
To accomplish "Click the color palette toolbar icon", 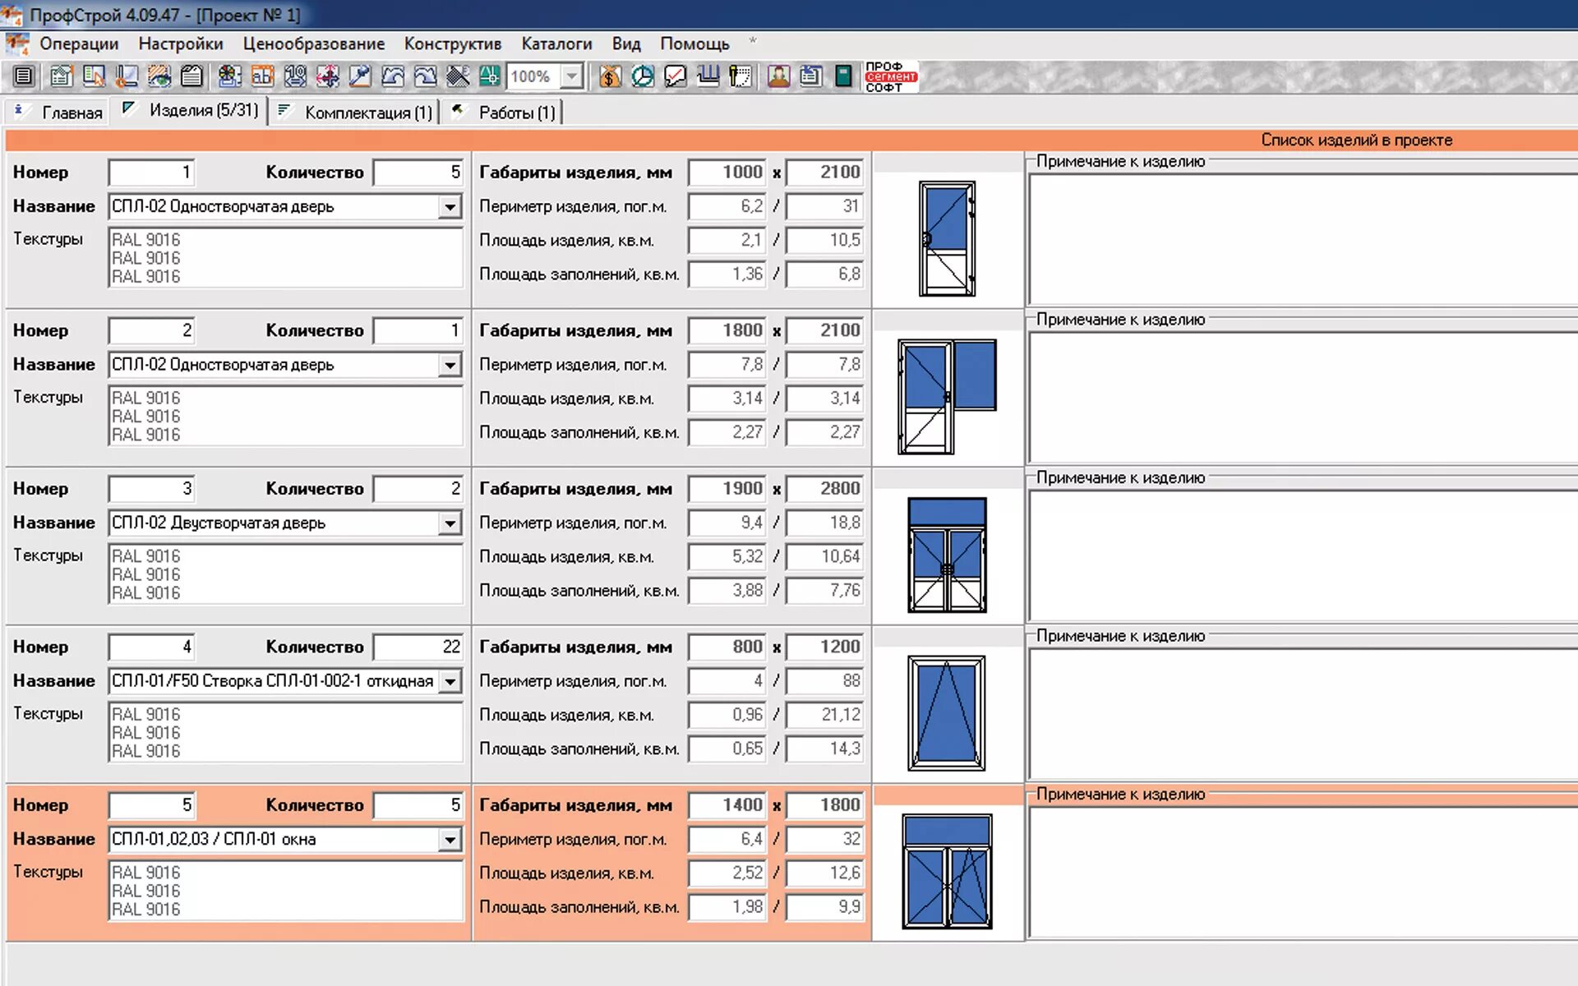I will [229, 76].
